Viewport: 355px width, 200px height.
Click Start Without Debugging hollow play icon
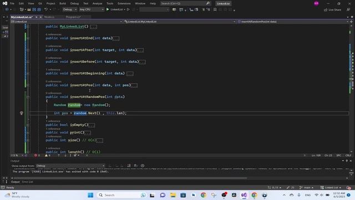tap(128, 9)
